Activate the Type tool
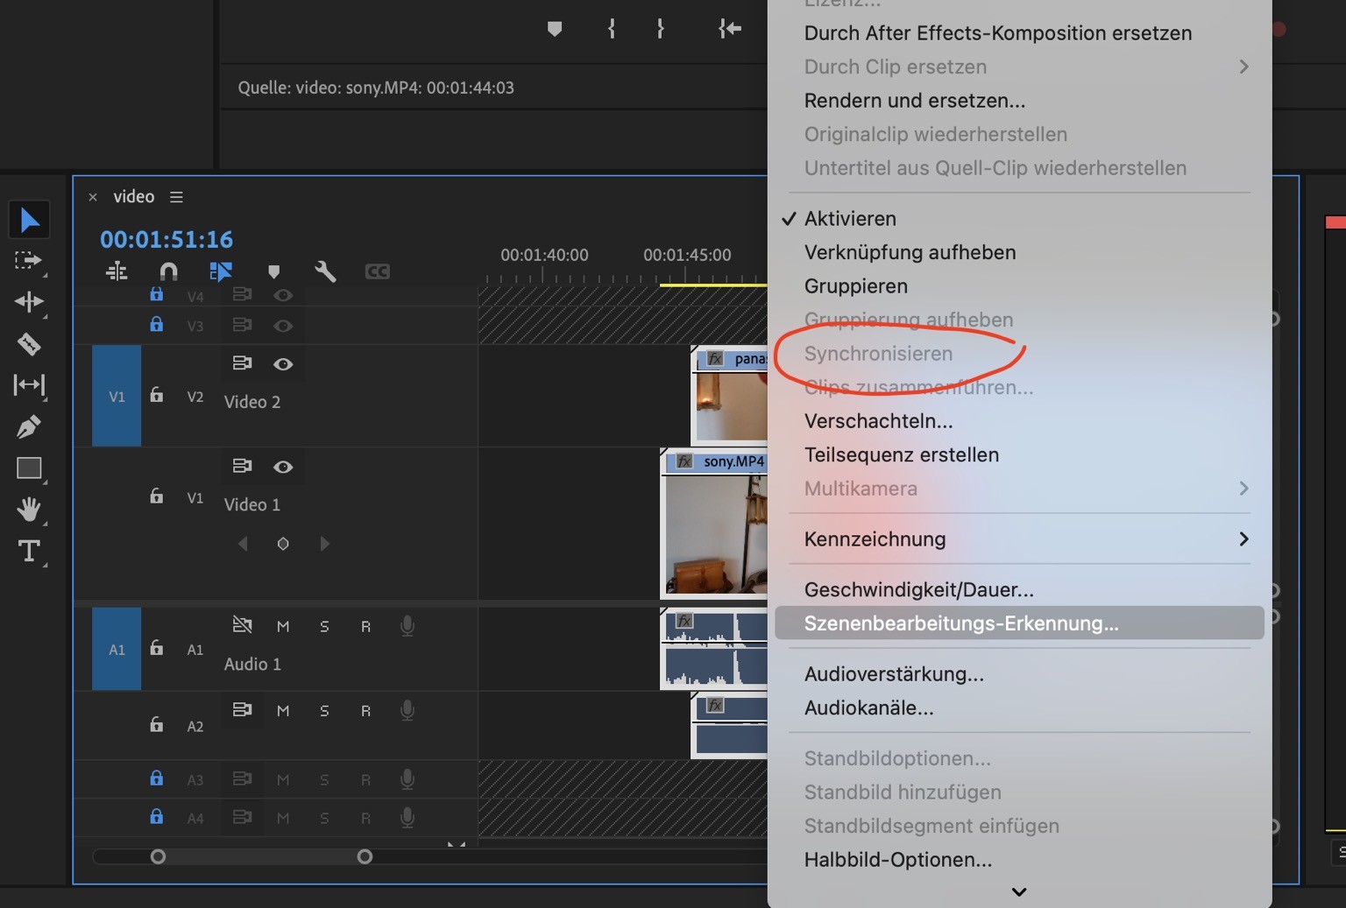 coord(29,552)
